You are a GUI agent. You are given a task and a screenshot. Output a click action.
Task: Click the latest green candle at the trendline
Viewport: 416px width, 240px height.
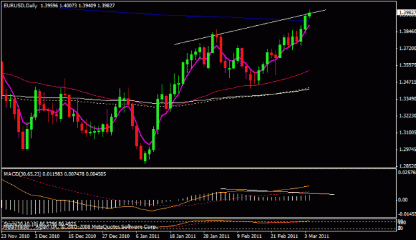[x=310, y=14]
